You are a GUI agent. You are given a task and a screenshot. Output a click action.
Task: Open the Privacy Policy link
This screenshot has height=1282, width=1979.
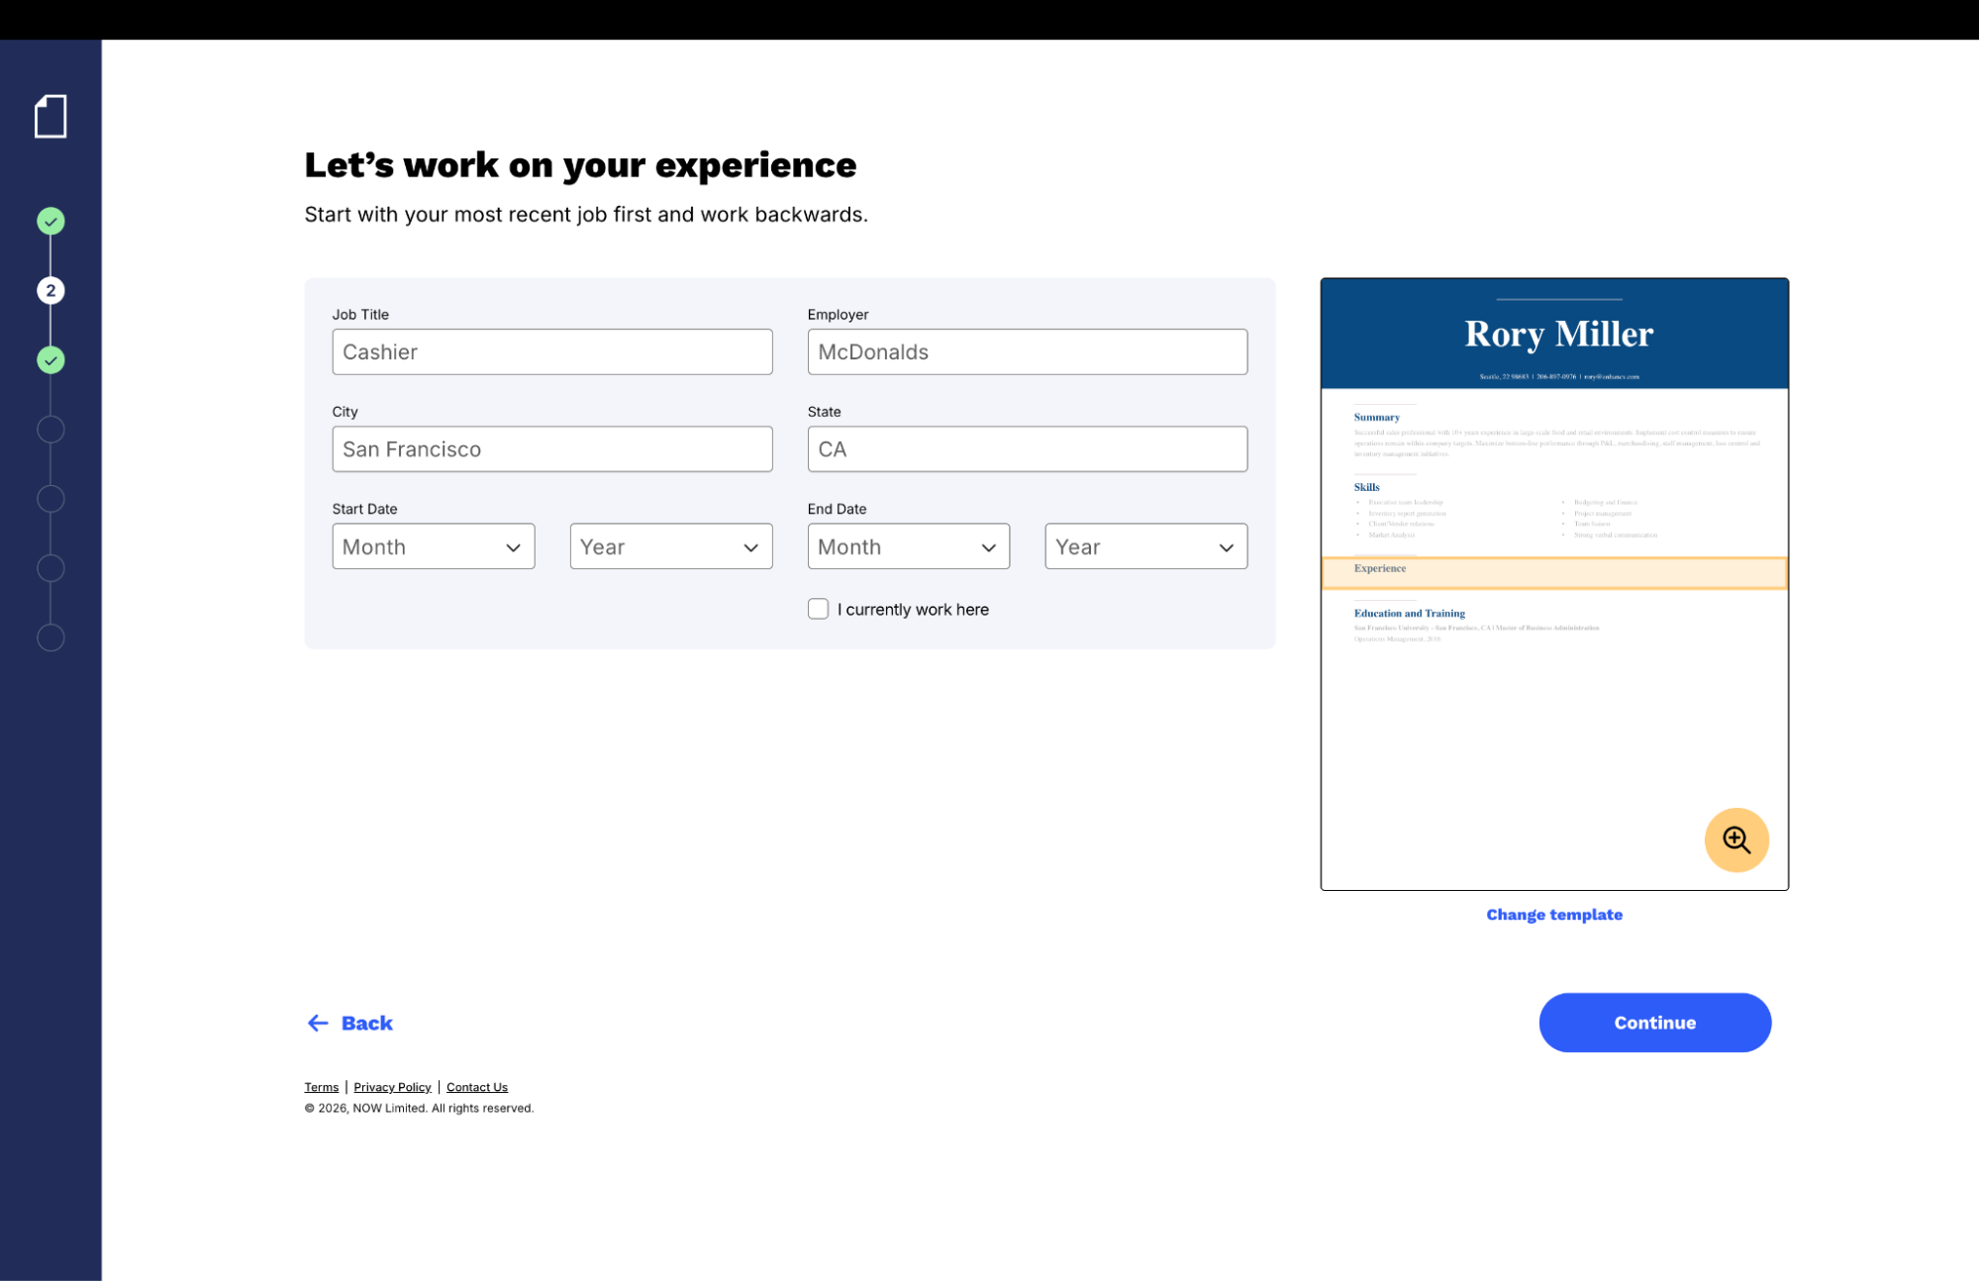click(x=392, y=1087)
